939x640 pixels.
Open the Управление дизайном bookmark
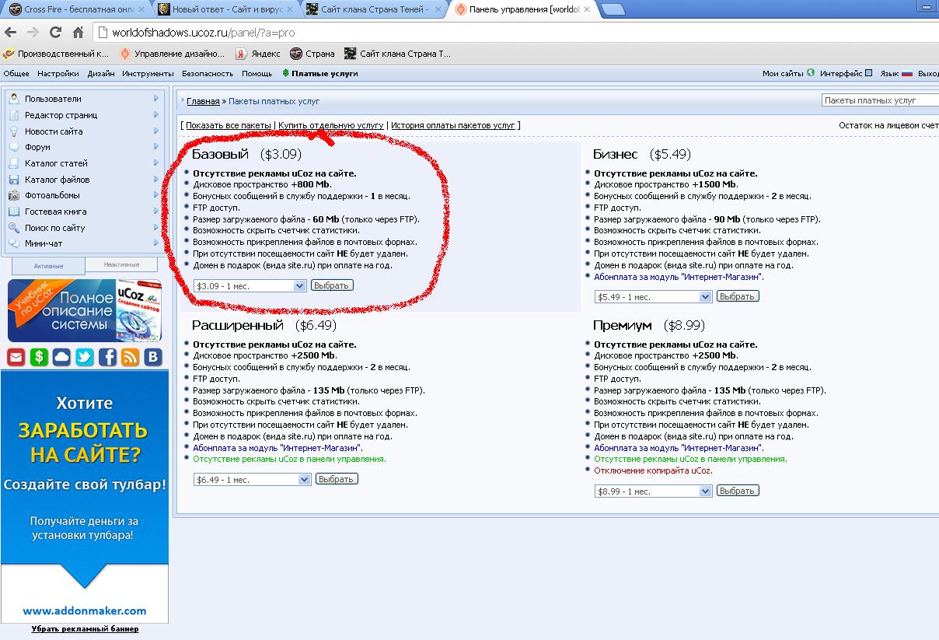pos(172,54)
